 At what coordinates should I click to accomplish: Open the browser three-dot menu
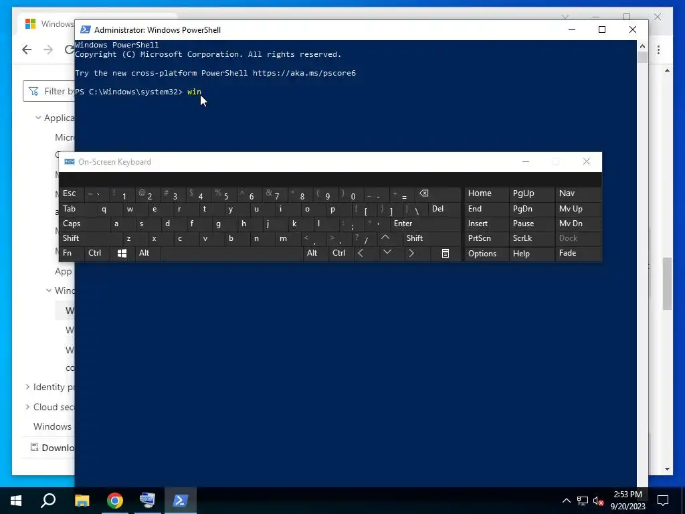(658, 50)
